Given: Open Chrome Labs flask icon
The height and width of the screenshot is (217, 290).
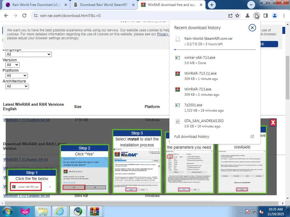Looking at the screenshot, I should (x=247, y=16).
